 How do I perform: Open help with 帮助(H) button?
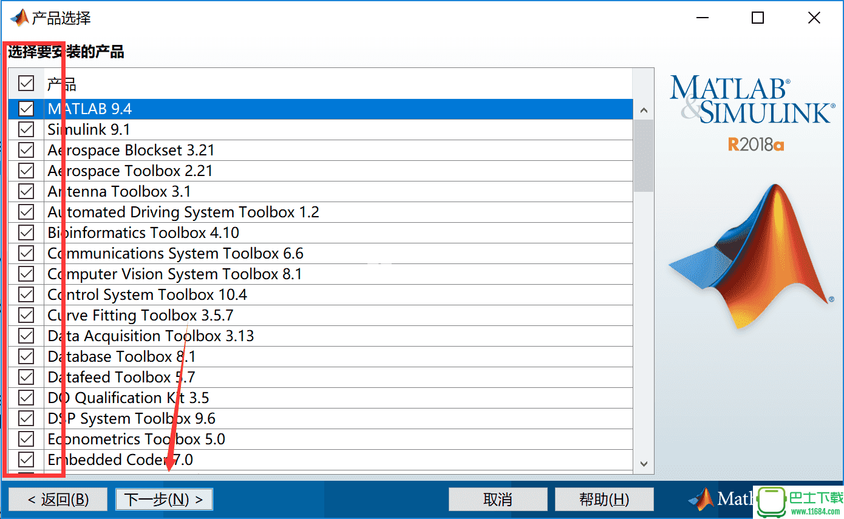604,500
